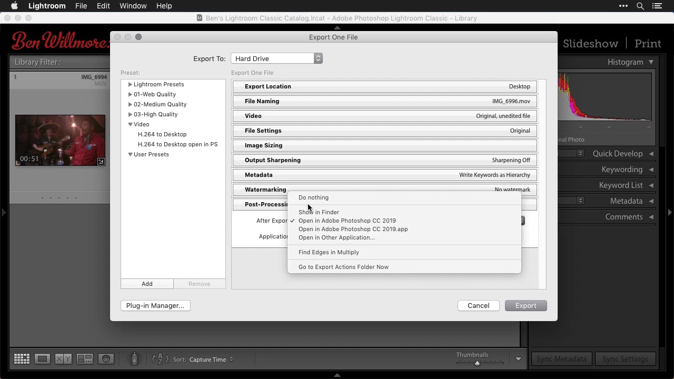The height and width of the screenshot is (379, 674).
Task: Open the menu bar extras ellipsis
Action: (x=623, y=6)
